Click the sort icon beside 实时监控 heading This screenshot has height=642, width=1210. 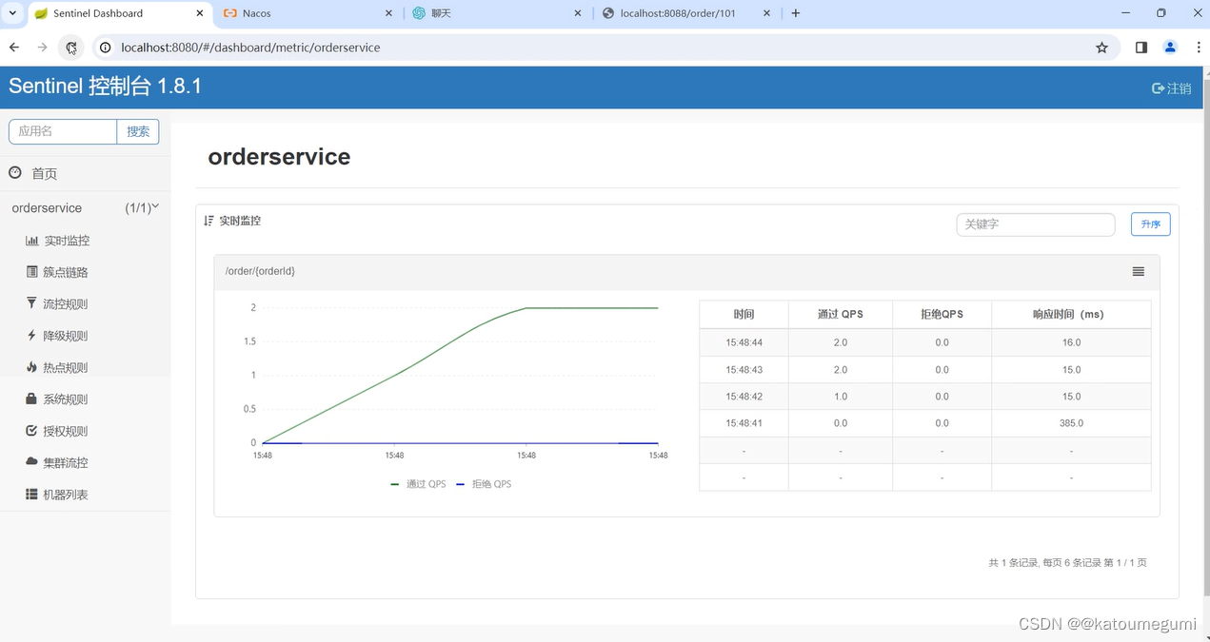pos(209,221)
